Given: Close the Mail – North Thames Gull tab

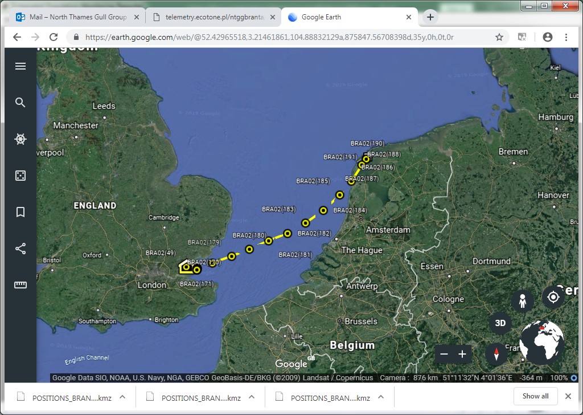Looking at the screenshot, I should pos(137,17).
